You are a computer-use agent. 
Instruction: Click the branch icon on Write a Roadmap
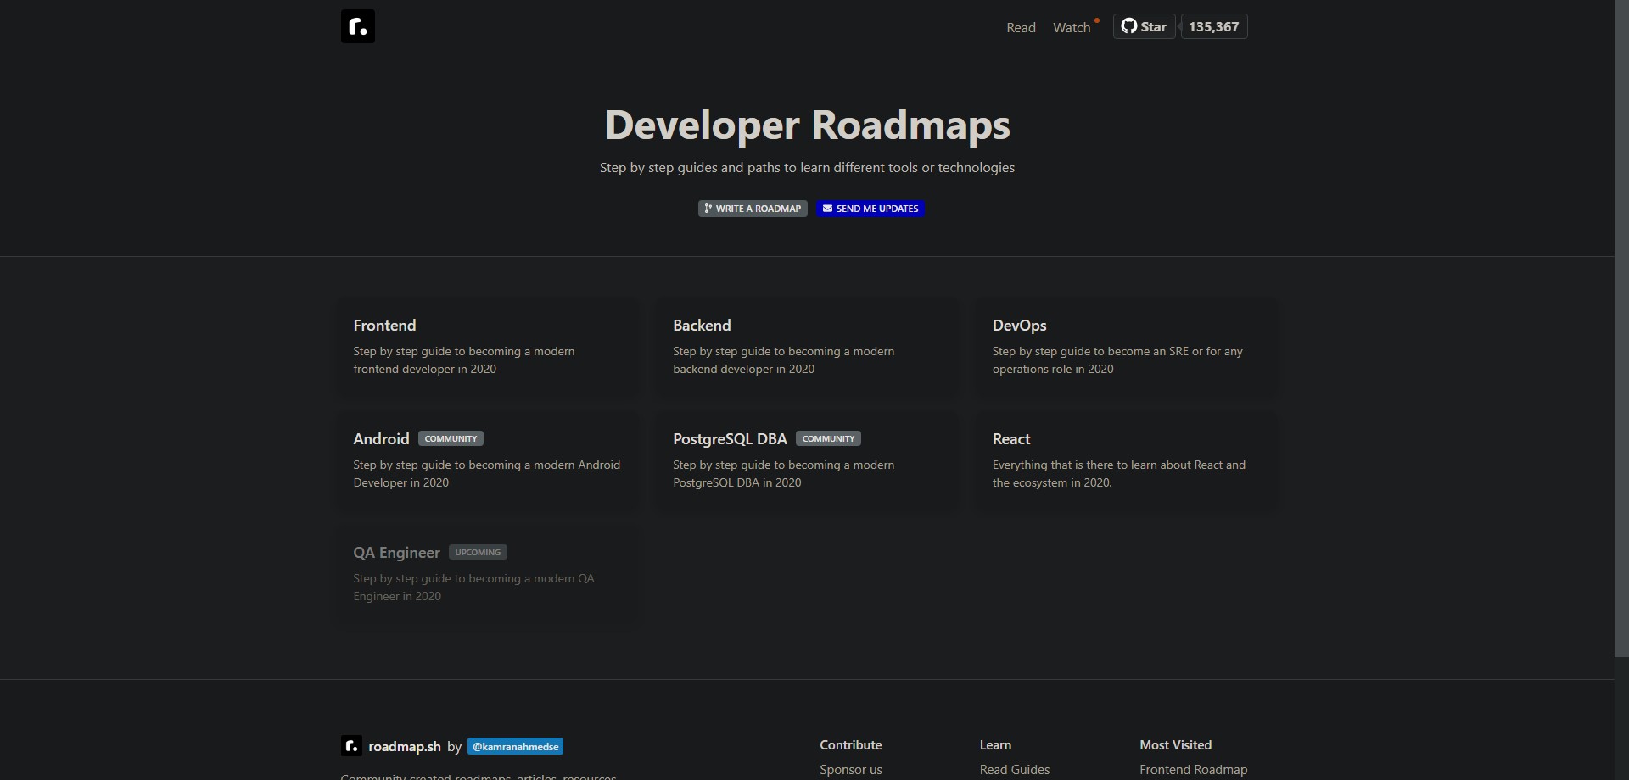[708, 209]
